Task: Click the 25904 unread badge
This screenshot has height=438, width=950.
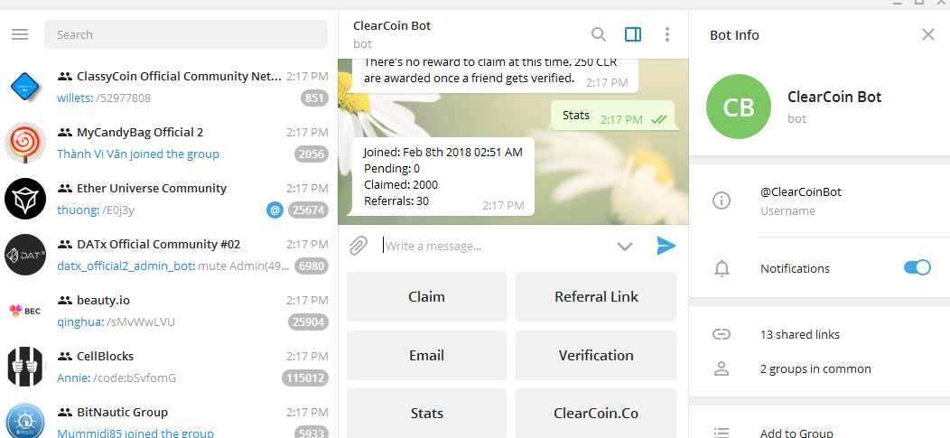Action: [308, 322]
